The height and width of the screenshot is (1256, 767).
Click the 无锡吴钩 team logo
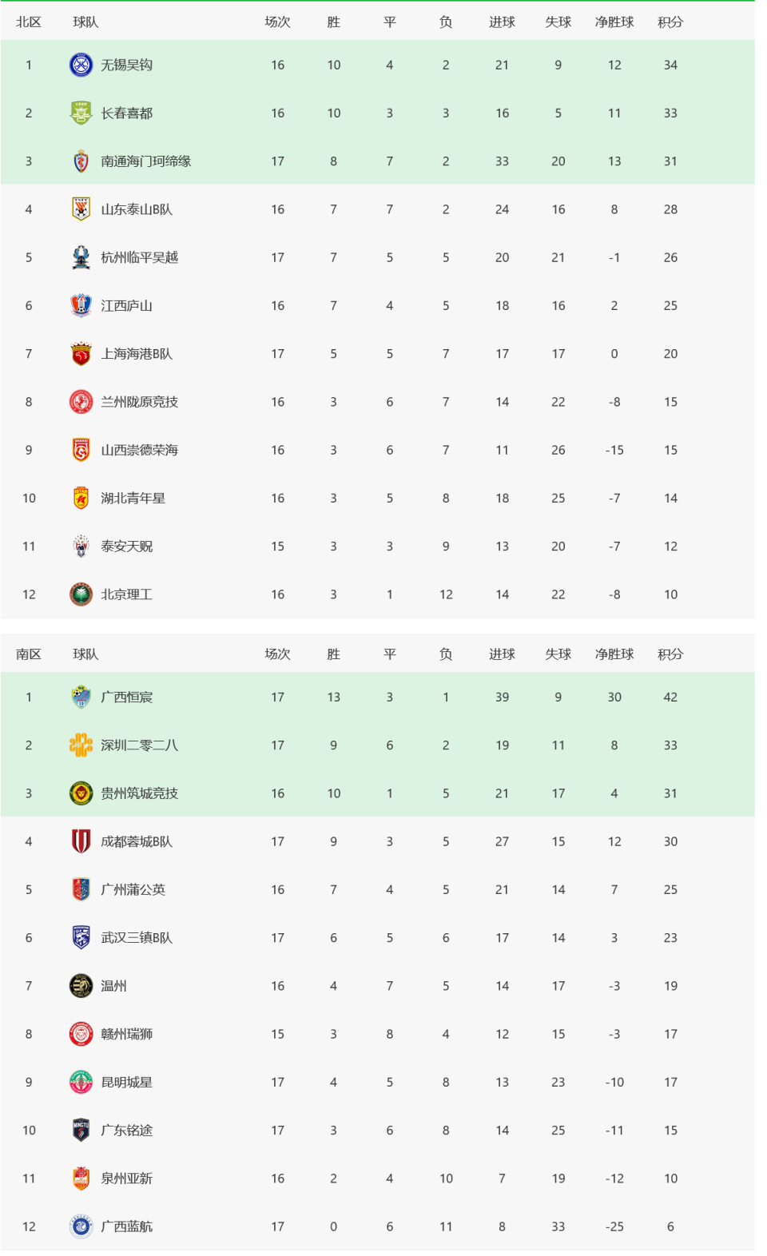click(81, 65)
